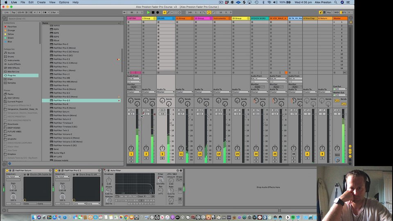The image size is (393, 221).
Task: Open FabFilter Saturn plug-in window wrench
Action: (x=13, y=170)
